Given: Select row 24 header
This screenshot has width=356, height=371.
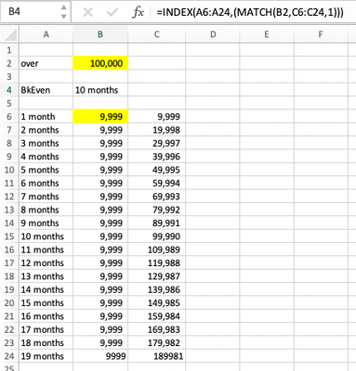Looking at the screenshot, I should point(9,356).
